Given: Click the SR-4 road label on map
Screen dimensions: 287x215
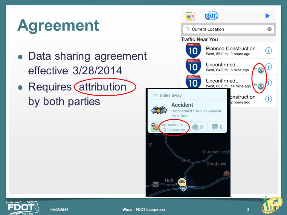Looking at the screenshot, I should pos(186,161).
